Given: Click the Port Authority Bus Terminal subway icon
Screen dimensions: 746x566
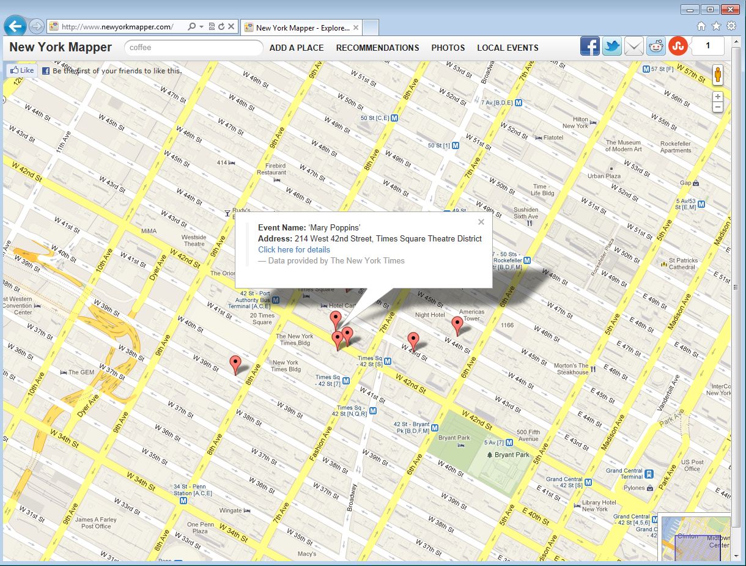Looking at the screenshot, I should pyautogui.click(x=276, y=300).
